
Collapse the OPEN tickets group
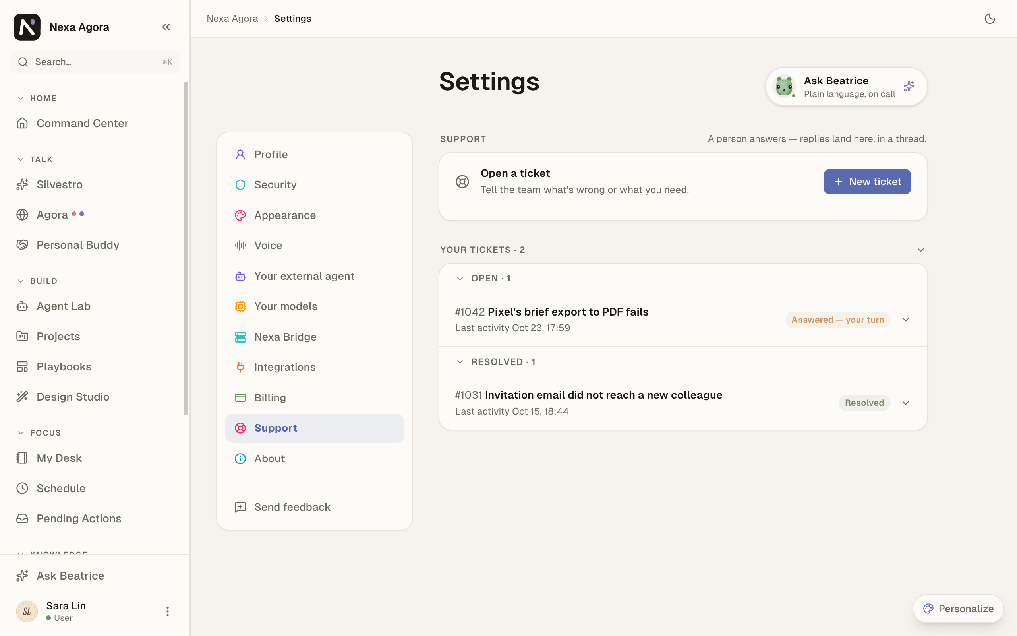(x=460, y=279)
